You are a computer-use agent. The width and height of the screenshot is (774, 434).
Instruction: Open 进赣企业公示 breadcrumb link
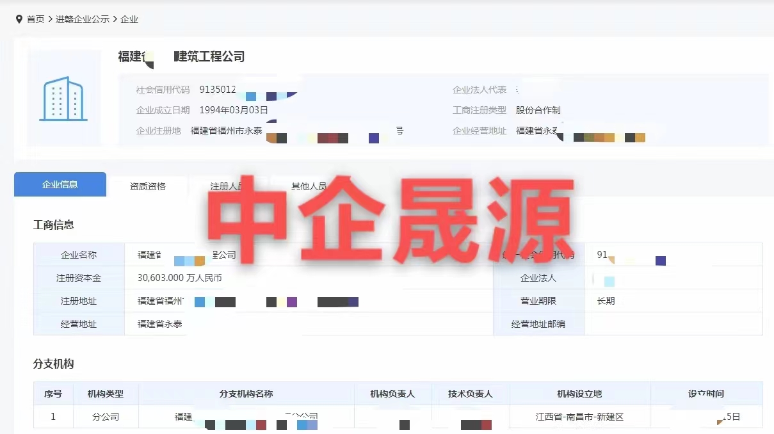[x=82, y=19]
